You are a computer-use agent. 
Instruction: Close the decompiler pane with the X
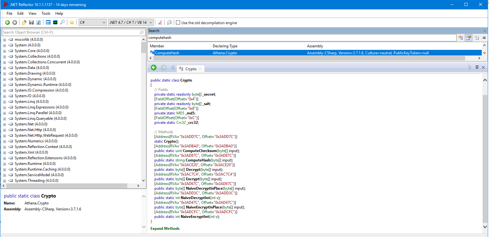(483, 67)
